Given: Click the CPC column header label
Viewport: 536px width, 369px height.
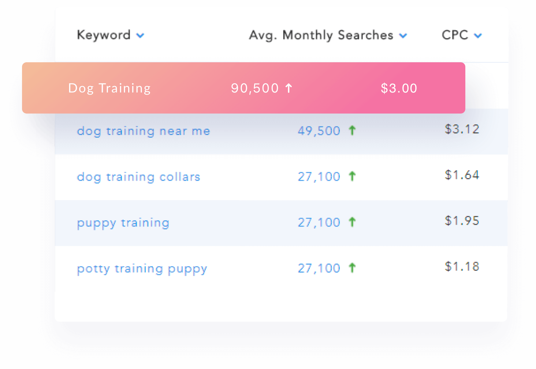Looking at the screenshot, I should pyautogui.click(x=455, y=35).
